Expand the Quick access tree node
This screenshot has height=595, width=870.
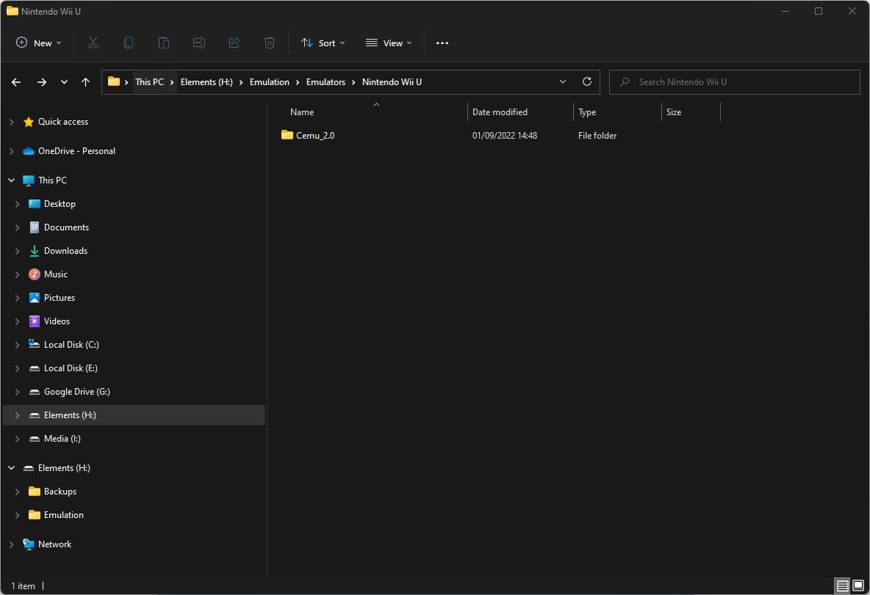11,122
